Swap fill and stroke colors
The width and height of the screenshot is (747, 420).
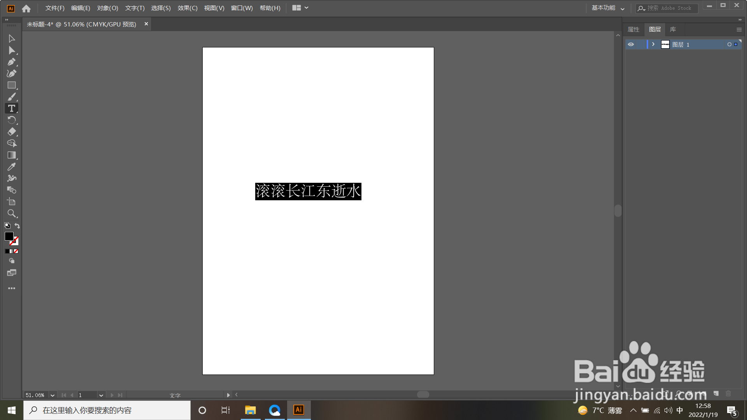(17, 226)
